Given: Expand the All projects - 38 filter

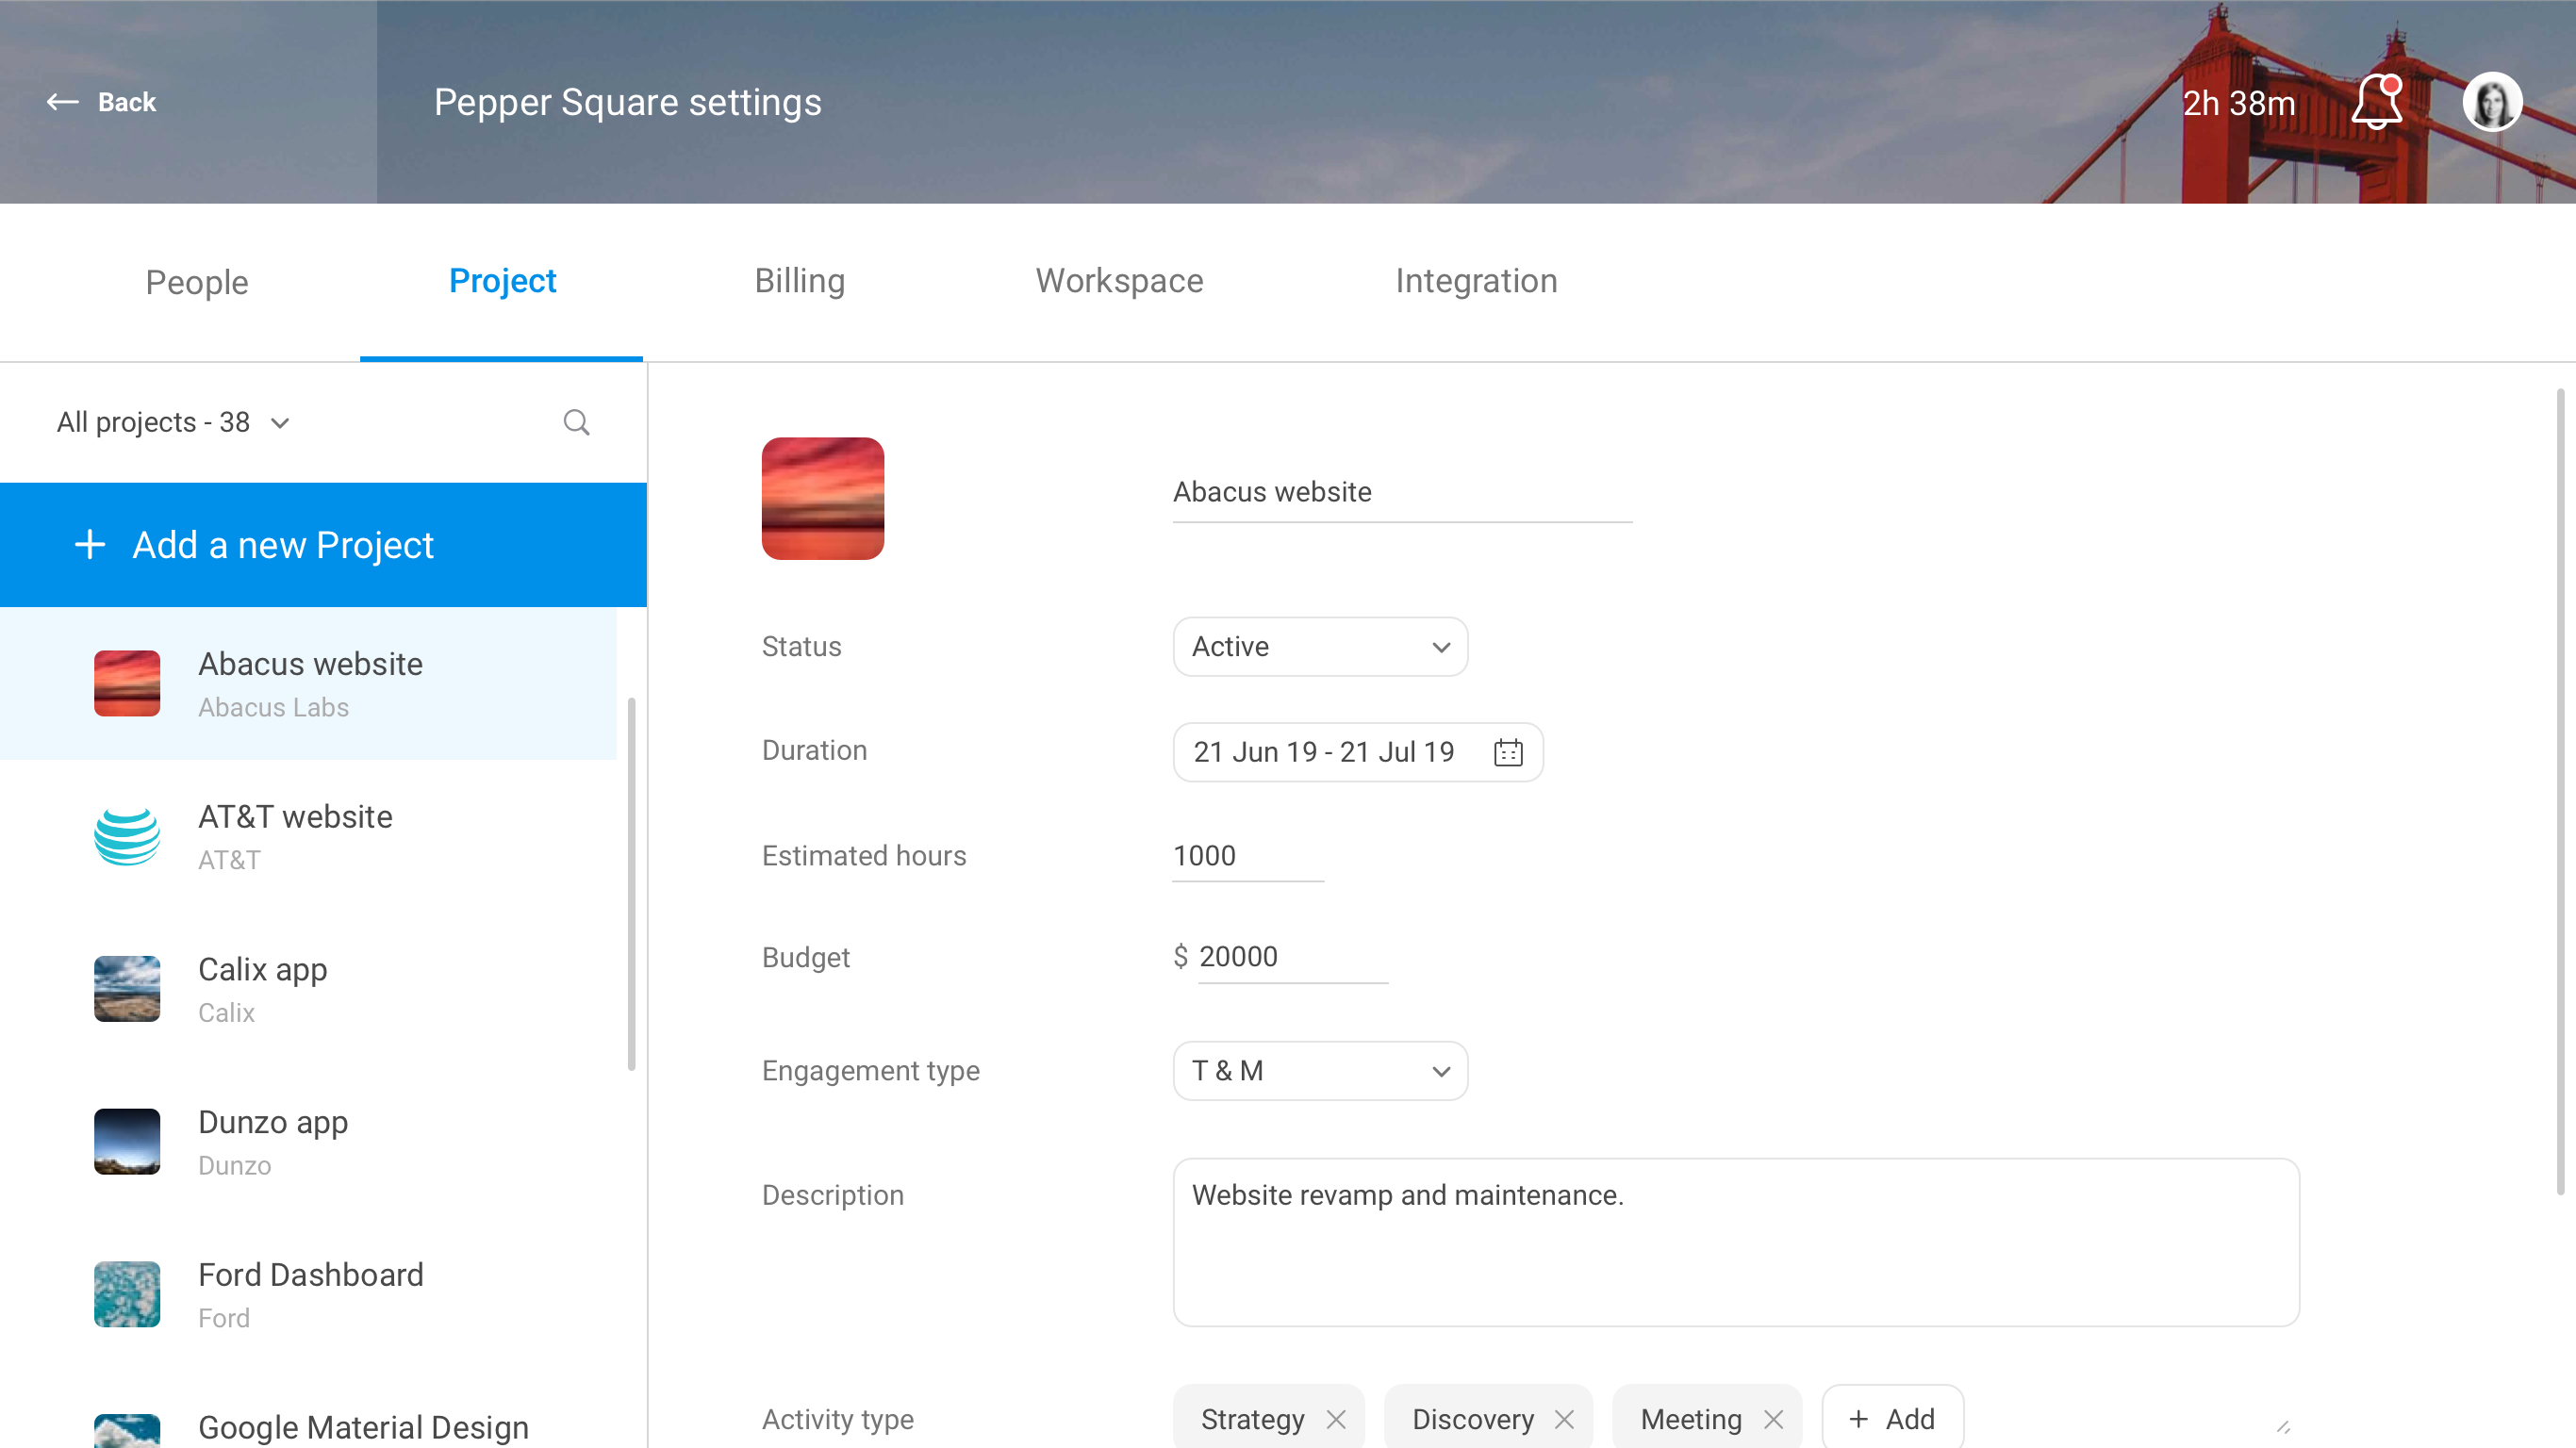Looking at the screenshot, I should (x=173, y=422).
